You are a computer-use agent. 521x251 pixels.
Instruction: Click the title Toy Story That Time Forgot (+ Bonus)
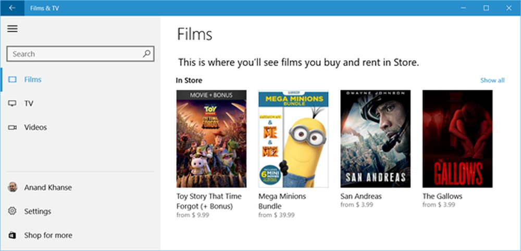[209, 201]
